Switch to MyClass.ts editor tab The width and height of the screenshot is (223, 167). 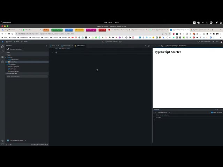(67, 46)
